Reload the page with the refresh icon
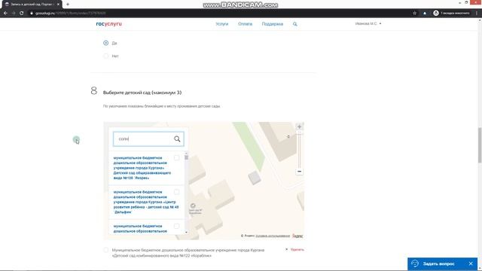 22,14
